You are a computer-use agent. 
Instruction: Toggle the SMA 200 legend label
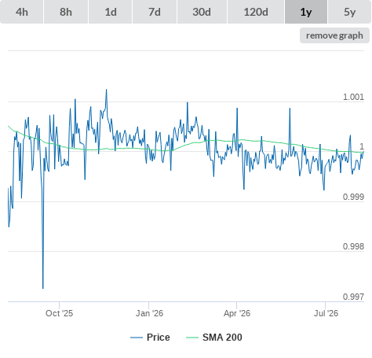tap(222, 338)
